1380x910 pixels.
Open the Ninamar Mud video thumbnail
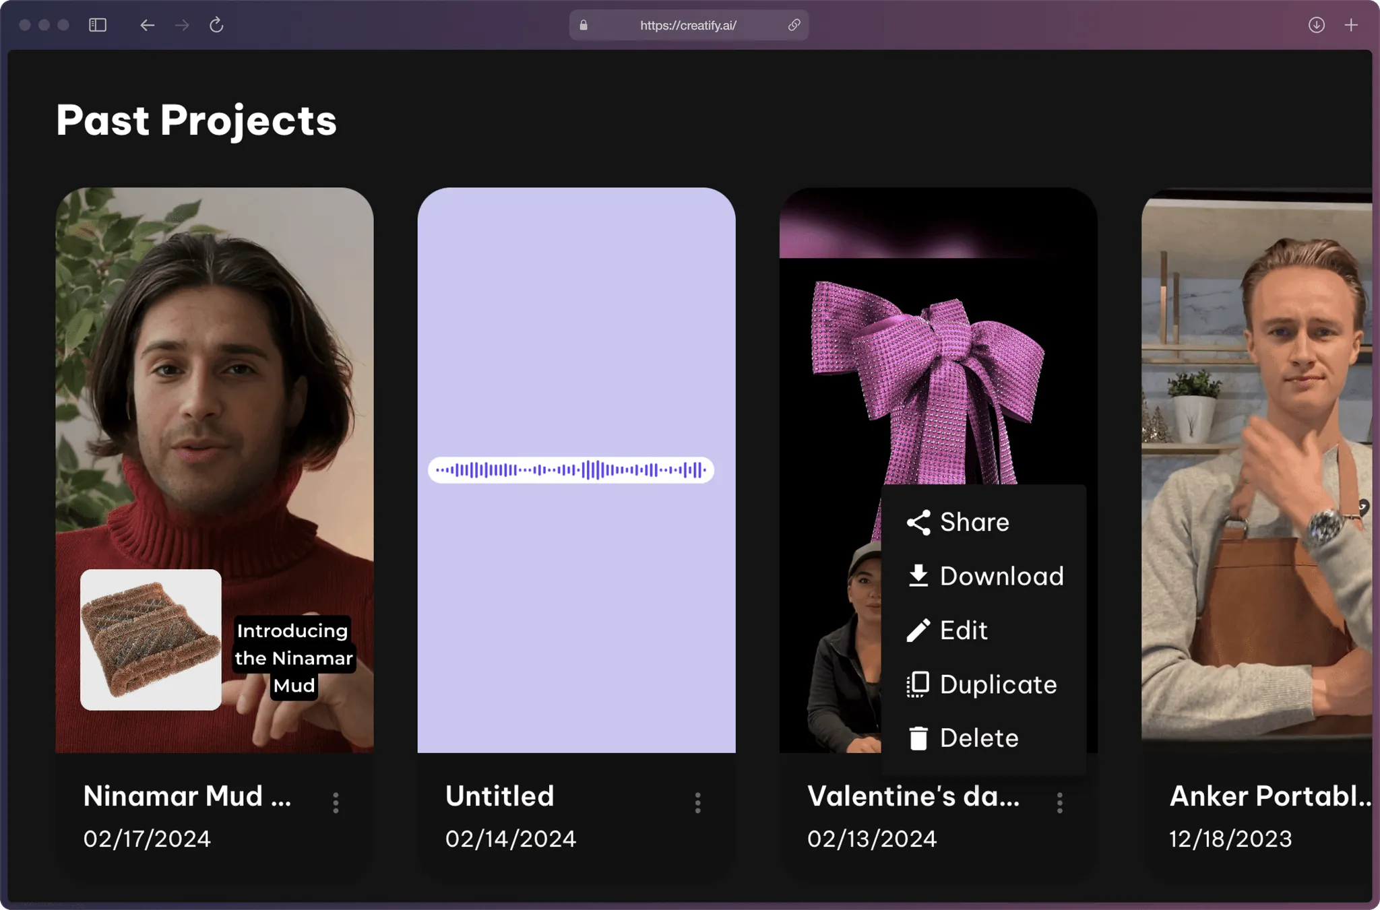pyautogui.click(x=214, y=469)
